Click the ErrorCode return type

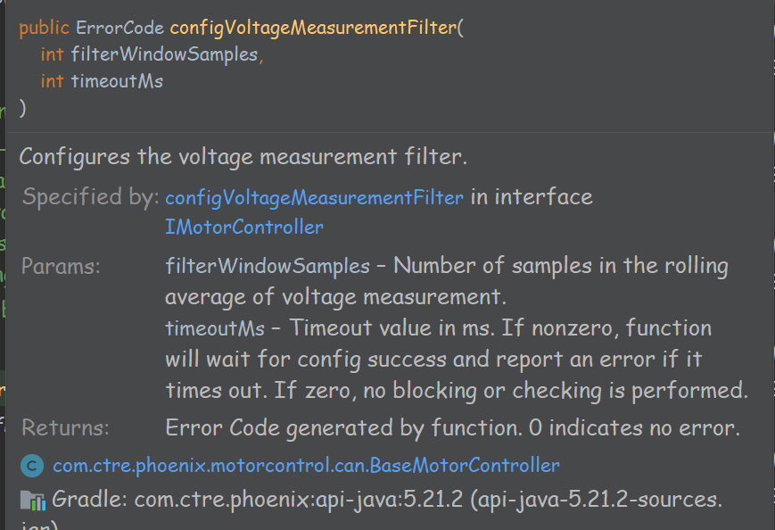tap(120, 28)
